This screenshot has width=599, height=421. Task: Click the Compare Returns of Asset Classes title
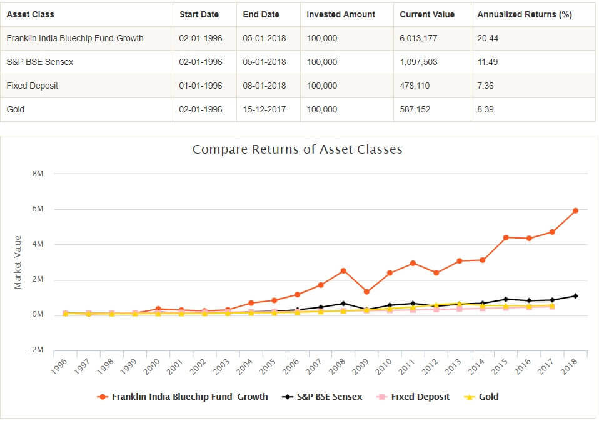pos(297,149)
